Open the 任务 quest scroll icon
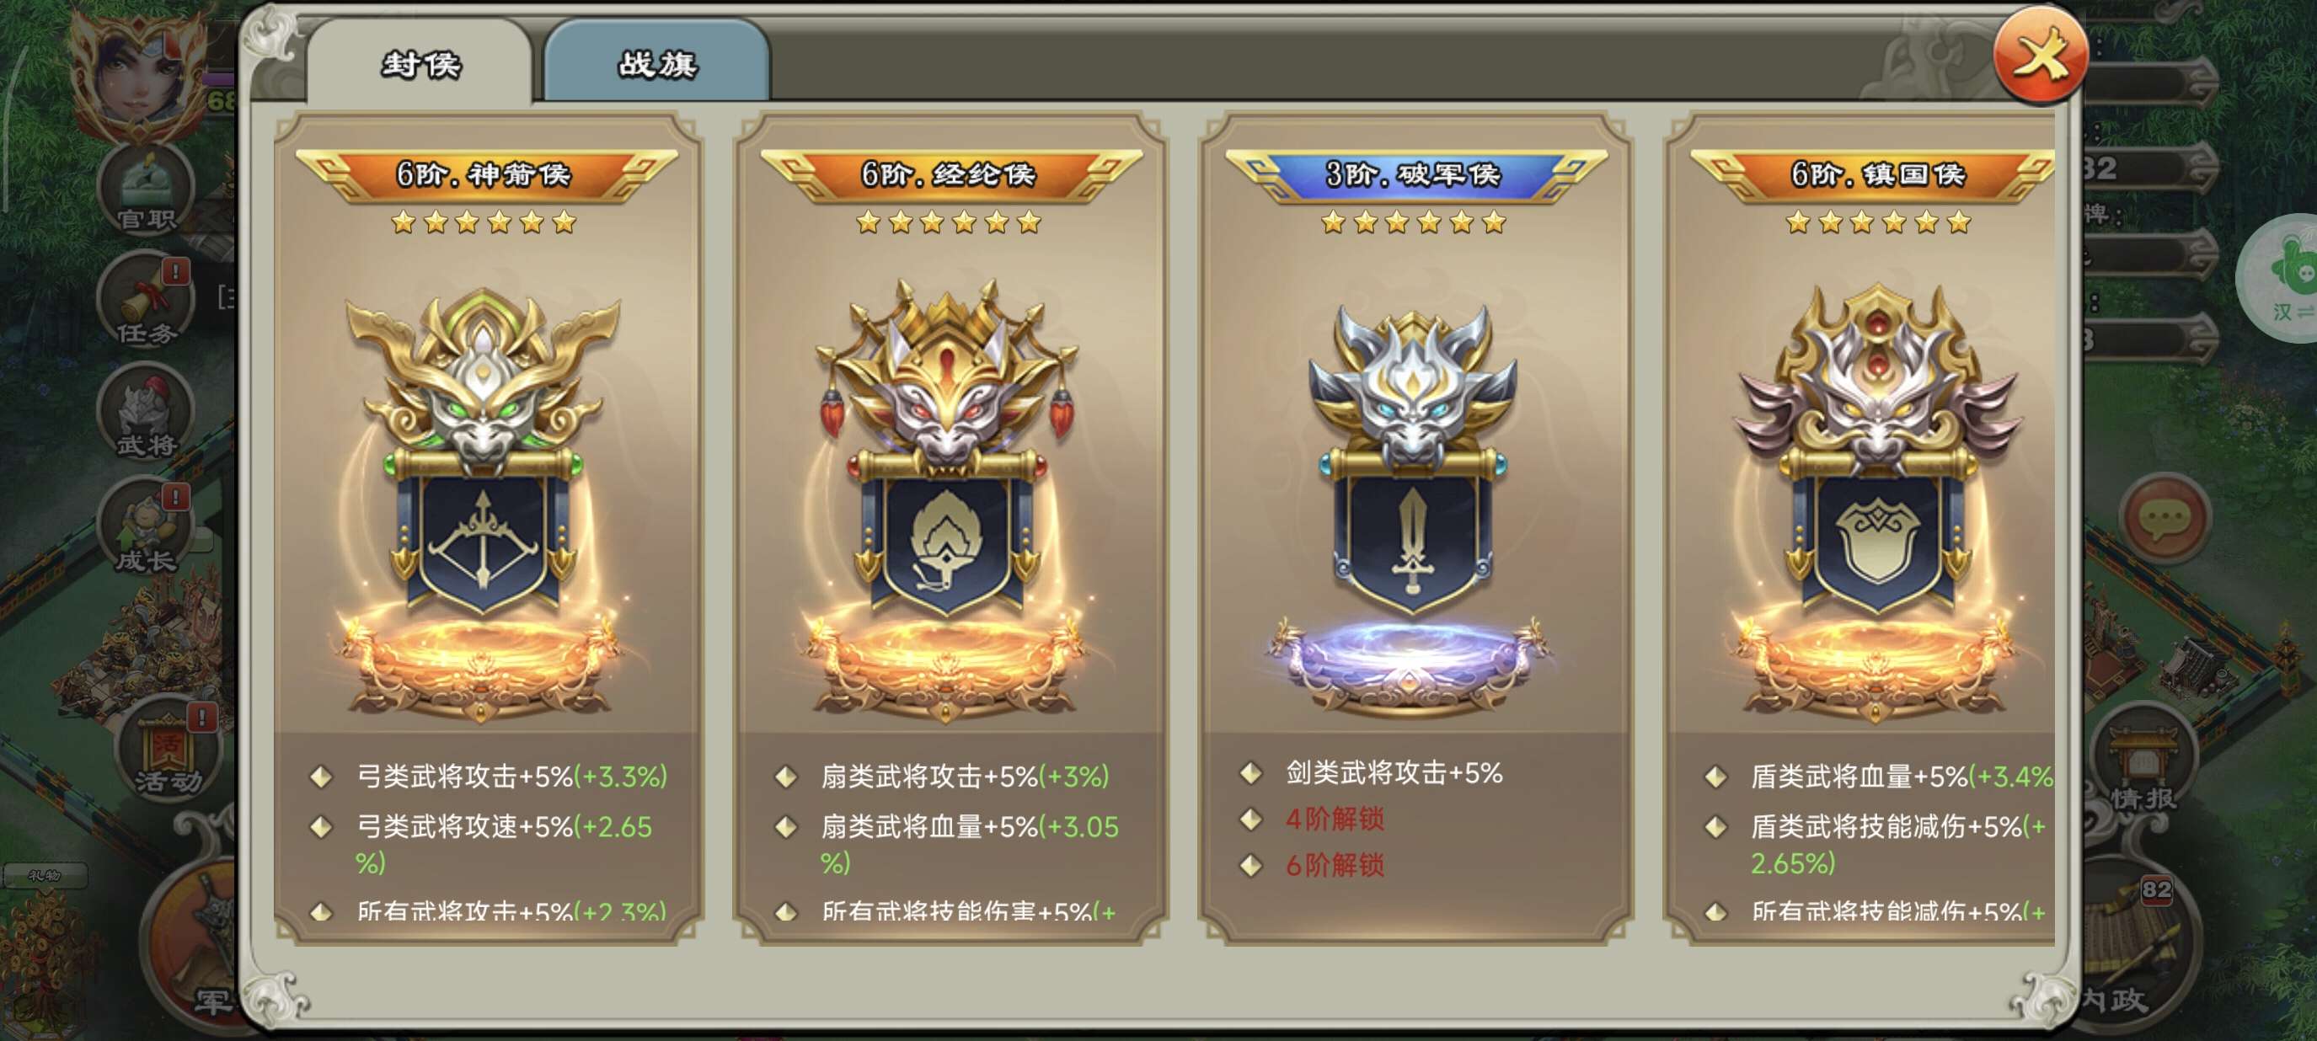 tap(146, 302)
